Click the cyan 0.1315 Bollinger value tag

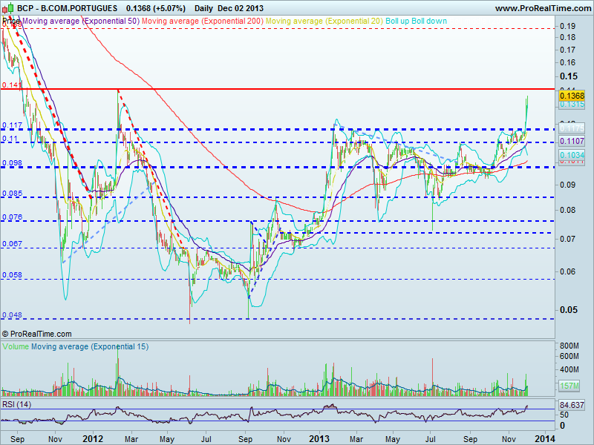(x=572, y=104)
